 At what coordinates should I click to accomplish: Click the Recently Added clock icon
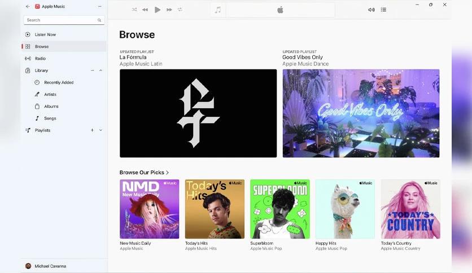pos(37,82)
